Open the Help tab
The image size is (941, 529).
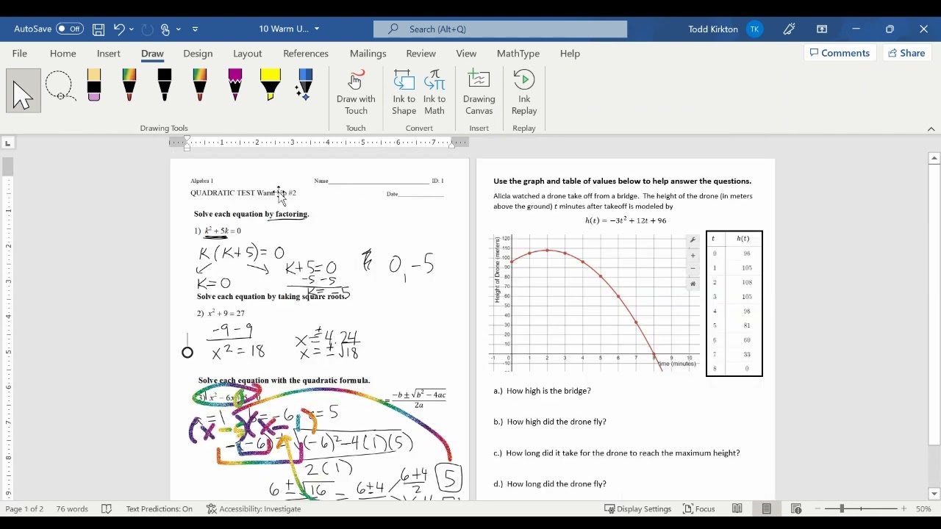570,54
